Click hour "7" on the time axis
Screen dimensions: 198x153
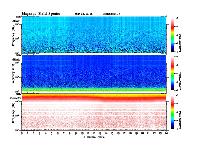(64, 133)
